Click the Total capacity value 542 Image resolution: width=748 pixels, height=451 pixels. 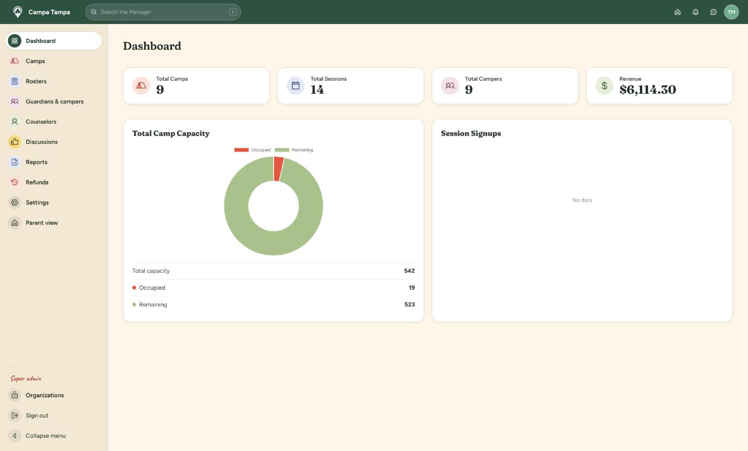(x=409, y=271)
